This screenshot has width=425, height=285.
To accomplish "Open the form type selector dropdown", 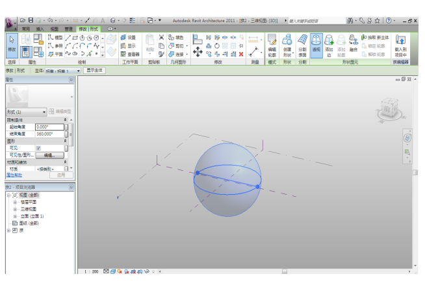I will [x=44, y=112].
